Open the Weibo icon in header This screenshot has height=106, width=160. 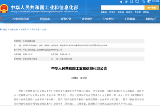149,1
